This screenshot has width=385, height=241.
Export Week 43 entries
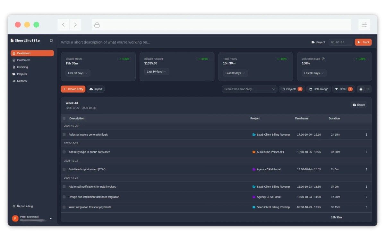click(x=358, y=104)
